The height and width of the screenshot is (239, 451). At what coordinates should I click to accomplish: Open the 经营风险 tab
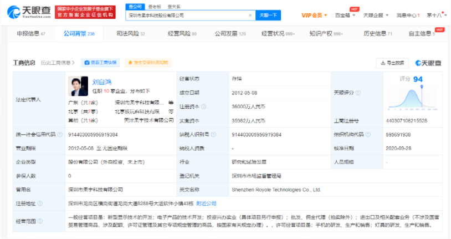coord(182,34)
